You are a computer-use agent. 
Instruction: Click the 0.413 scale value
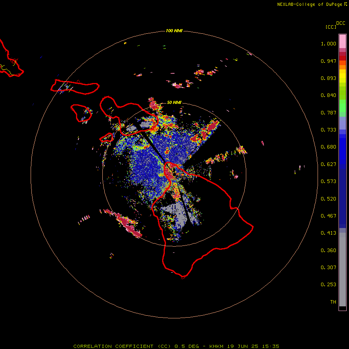(328, 233)
